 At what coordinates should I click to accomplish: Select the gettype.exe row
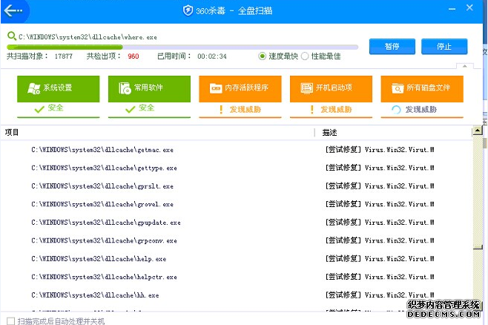coord(237,168)
